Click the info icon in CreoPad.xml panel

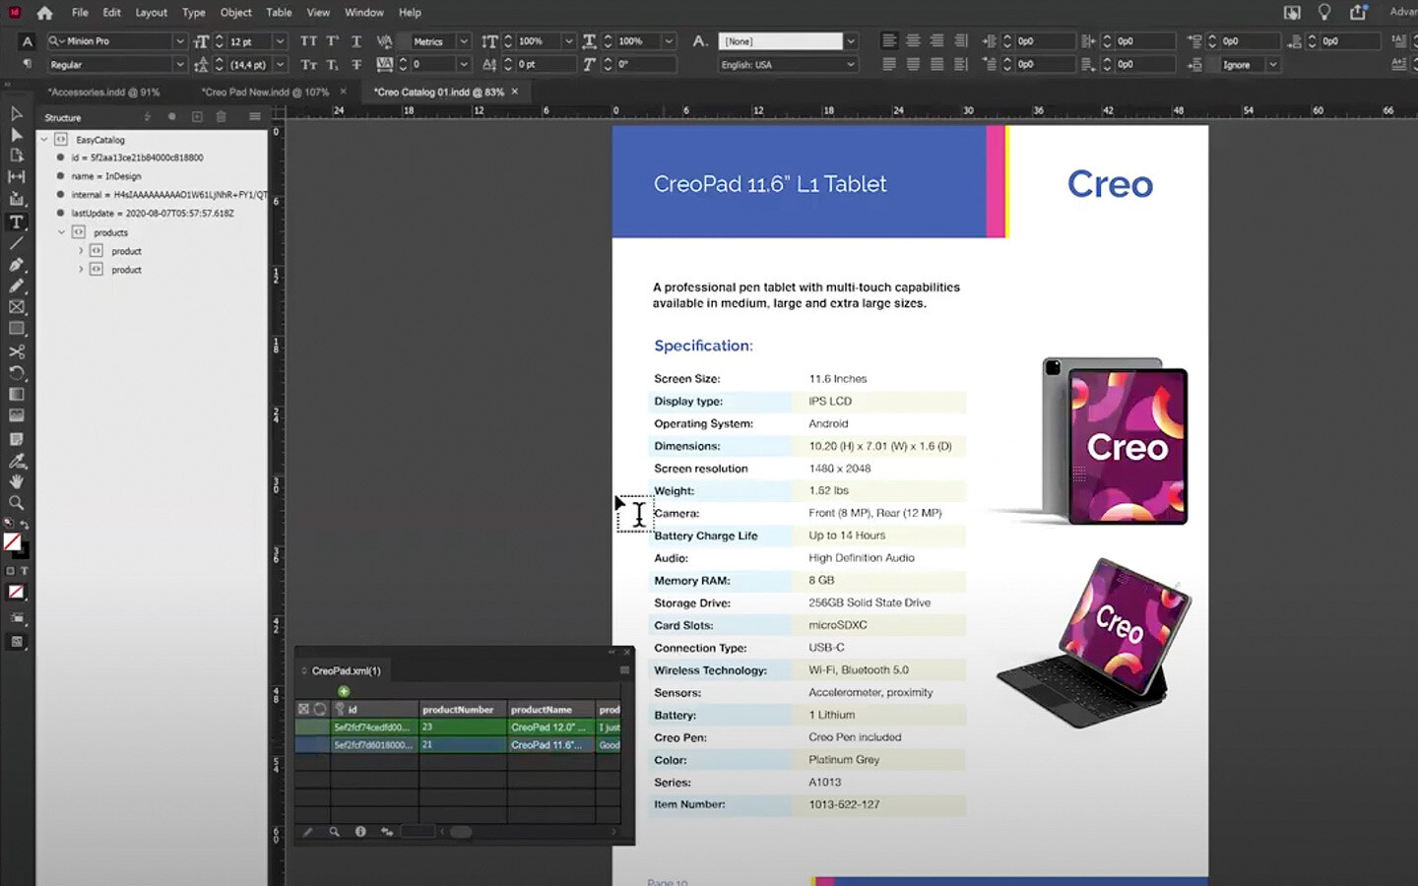(360, 832)
